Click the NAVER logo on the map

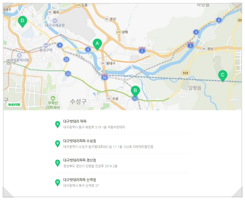(14, 105)
